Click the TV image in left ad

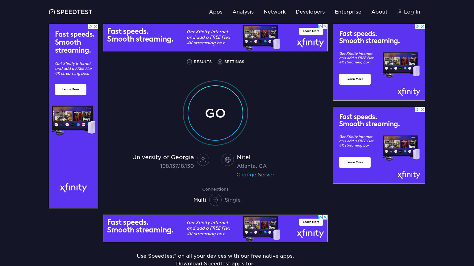(73, 120)
